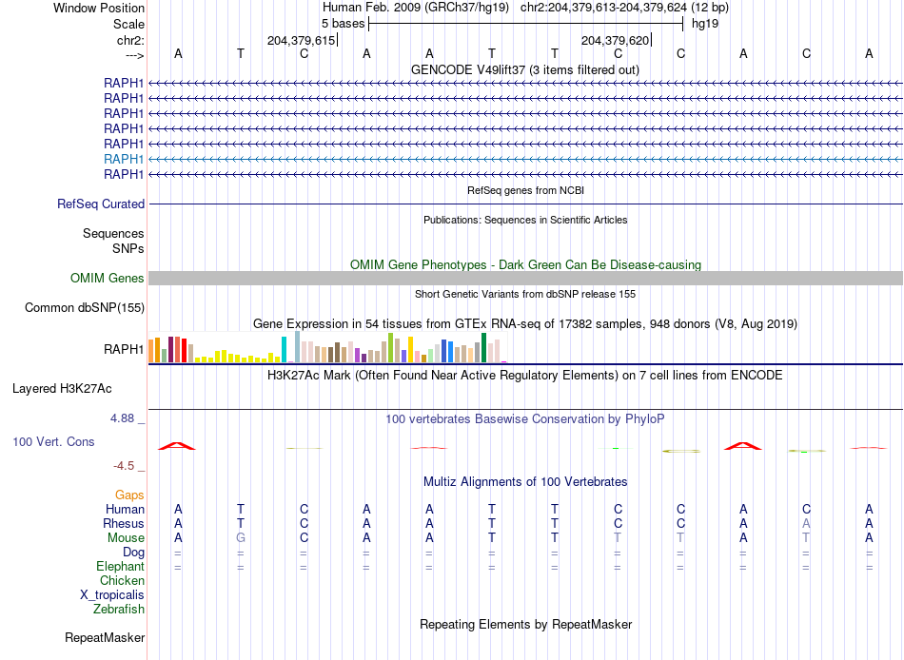Select the Dog alignment row label
This screenshot has width=904, height=660.
tap(134, 553)
